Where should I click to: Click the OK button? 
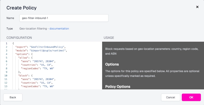[x=191, y=97]
